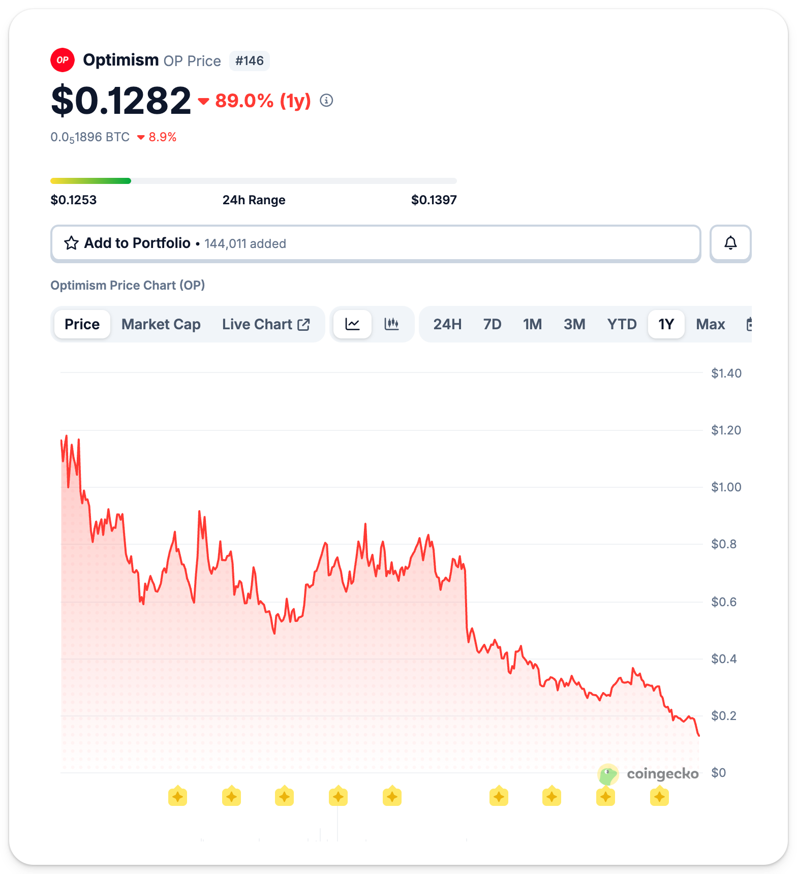Select the 3M time range

point(574,324)
